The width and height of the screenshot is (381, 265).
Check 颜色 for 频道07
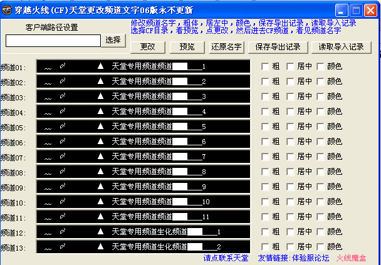pos(320,157)
